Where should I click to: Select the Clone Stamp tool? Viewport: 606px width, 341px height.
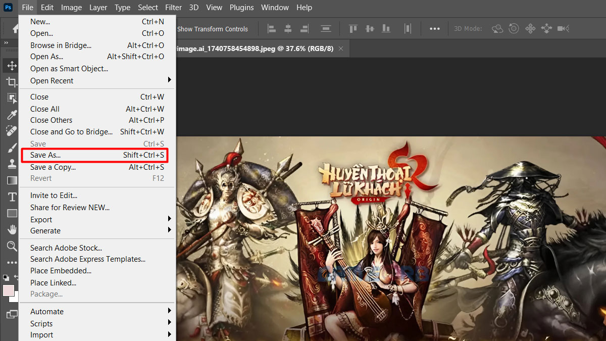[x=12, y=164]
